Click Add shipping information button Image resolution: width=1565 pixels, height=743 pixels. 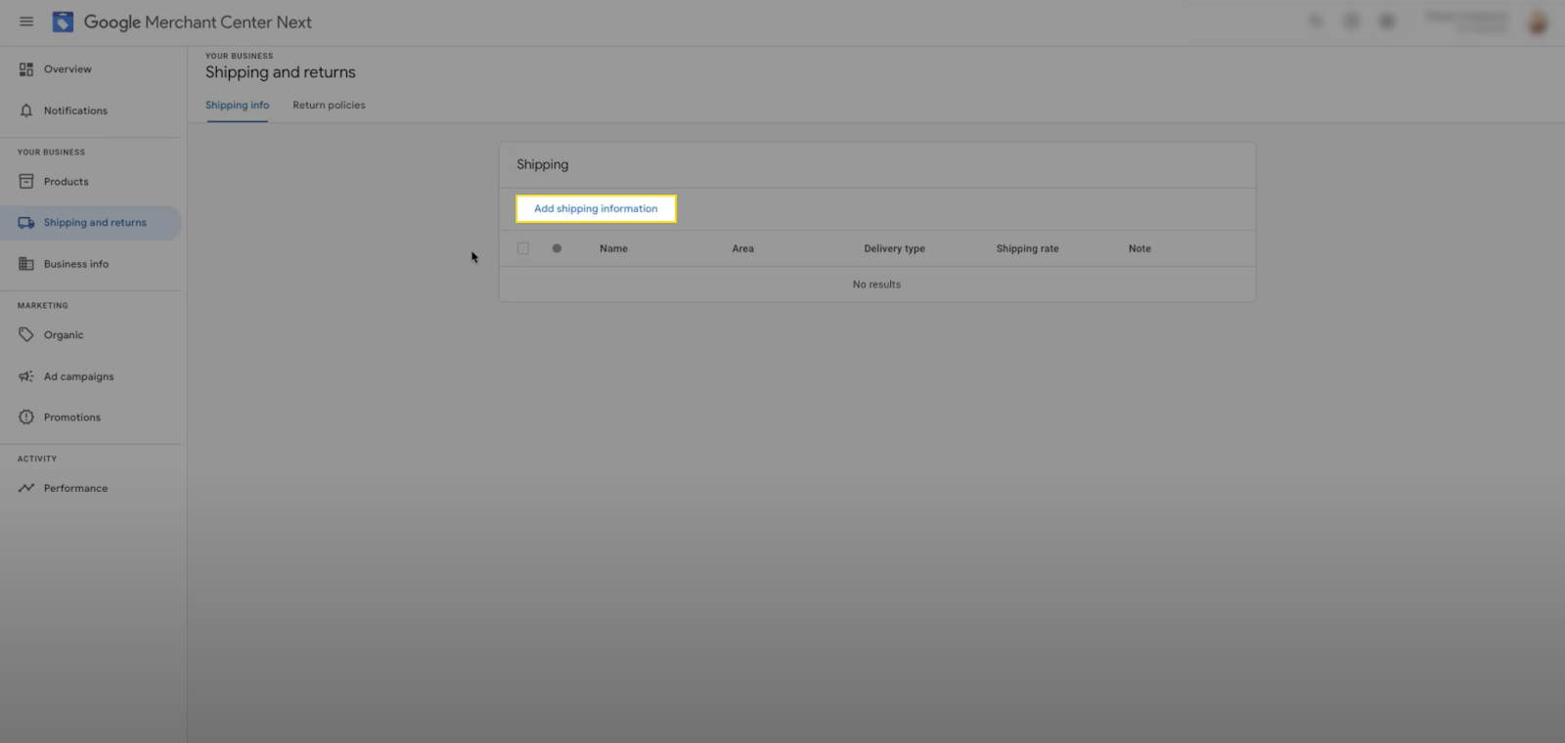coord(596,209)
